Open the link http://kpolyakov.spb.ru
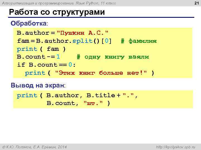 click(x=176, y=147)
